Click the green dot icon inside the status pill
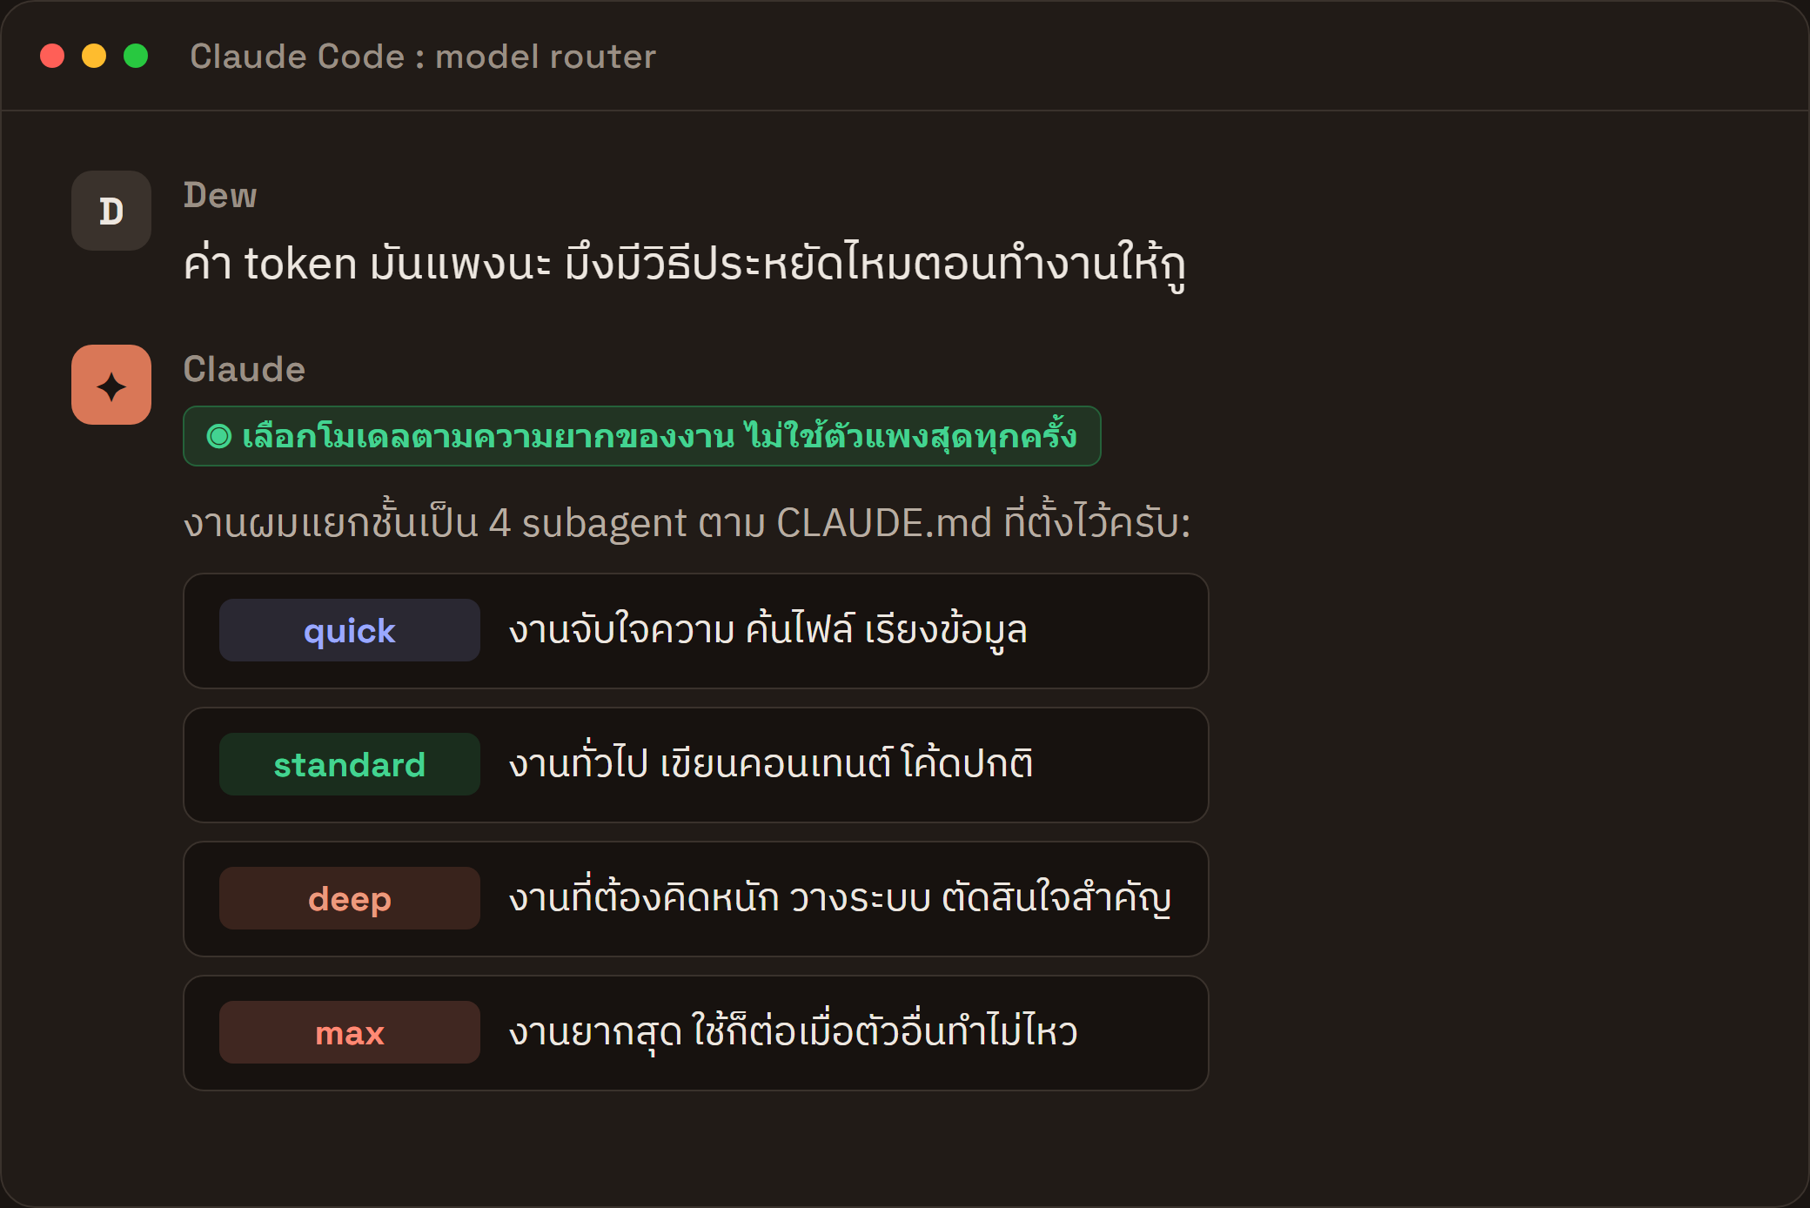1810x1208 pixels. 219,436
